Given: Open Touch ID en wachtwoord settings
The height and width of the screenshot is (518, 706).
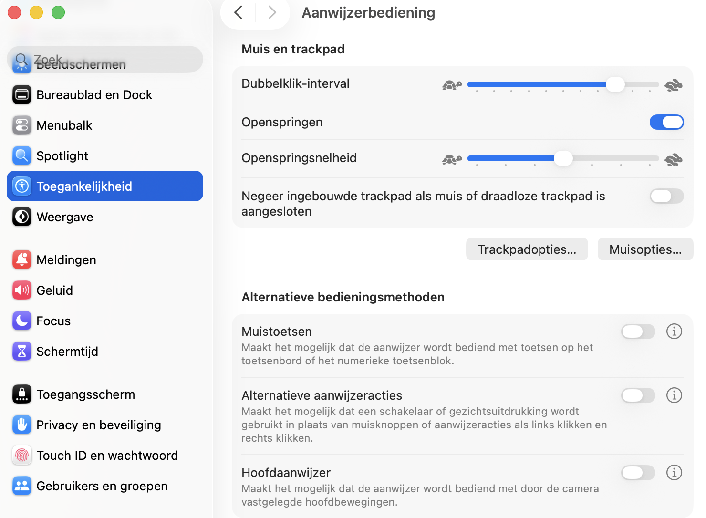Looking at the screenshot, I should coord(21,455).
